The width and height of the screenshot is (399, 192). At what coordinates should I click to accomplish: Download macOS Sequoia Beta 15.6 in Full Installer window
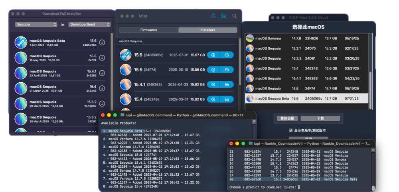pos(102,43)
